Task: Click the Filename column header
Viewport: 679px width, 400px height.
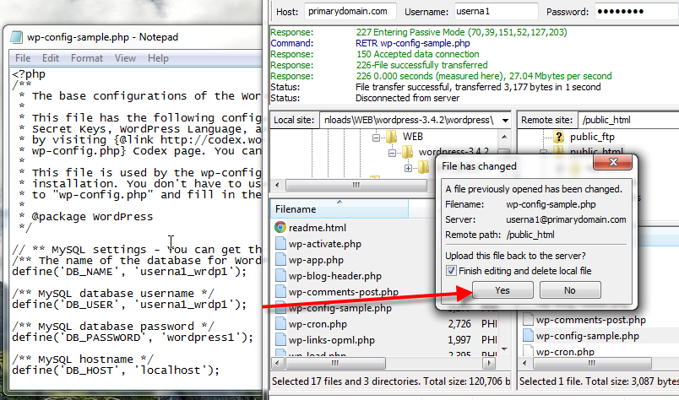Action: [296, 208]
